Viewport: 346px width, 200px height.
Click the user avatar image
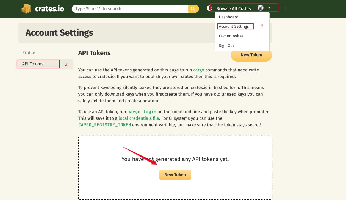pos(261,8)
